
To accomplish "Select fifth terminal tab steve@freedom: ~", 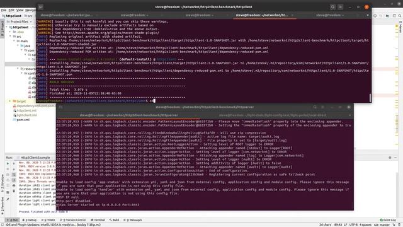I will click(x=330, y=15).
